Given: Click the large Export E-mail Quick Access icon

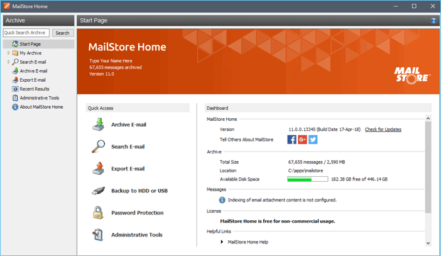Looking at the screenshot, I should 99,169.
